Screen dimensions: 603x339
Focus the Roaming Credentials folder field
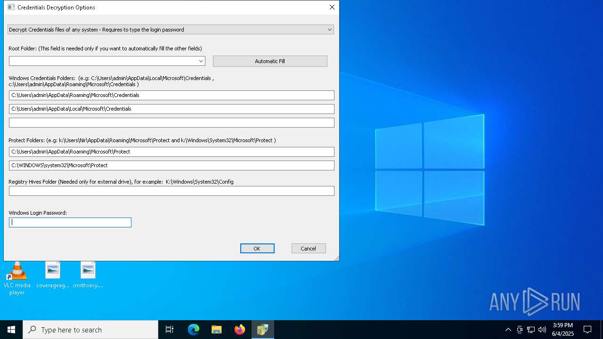click(x=171, y=95)
